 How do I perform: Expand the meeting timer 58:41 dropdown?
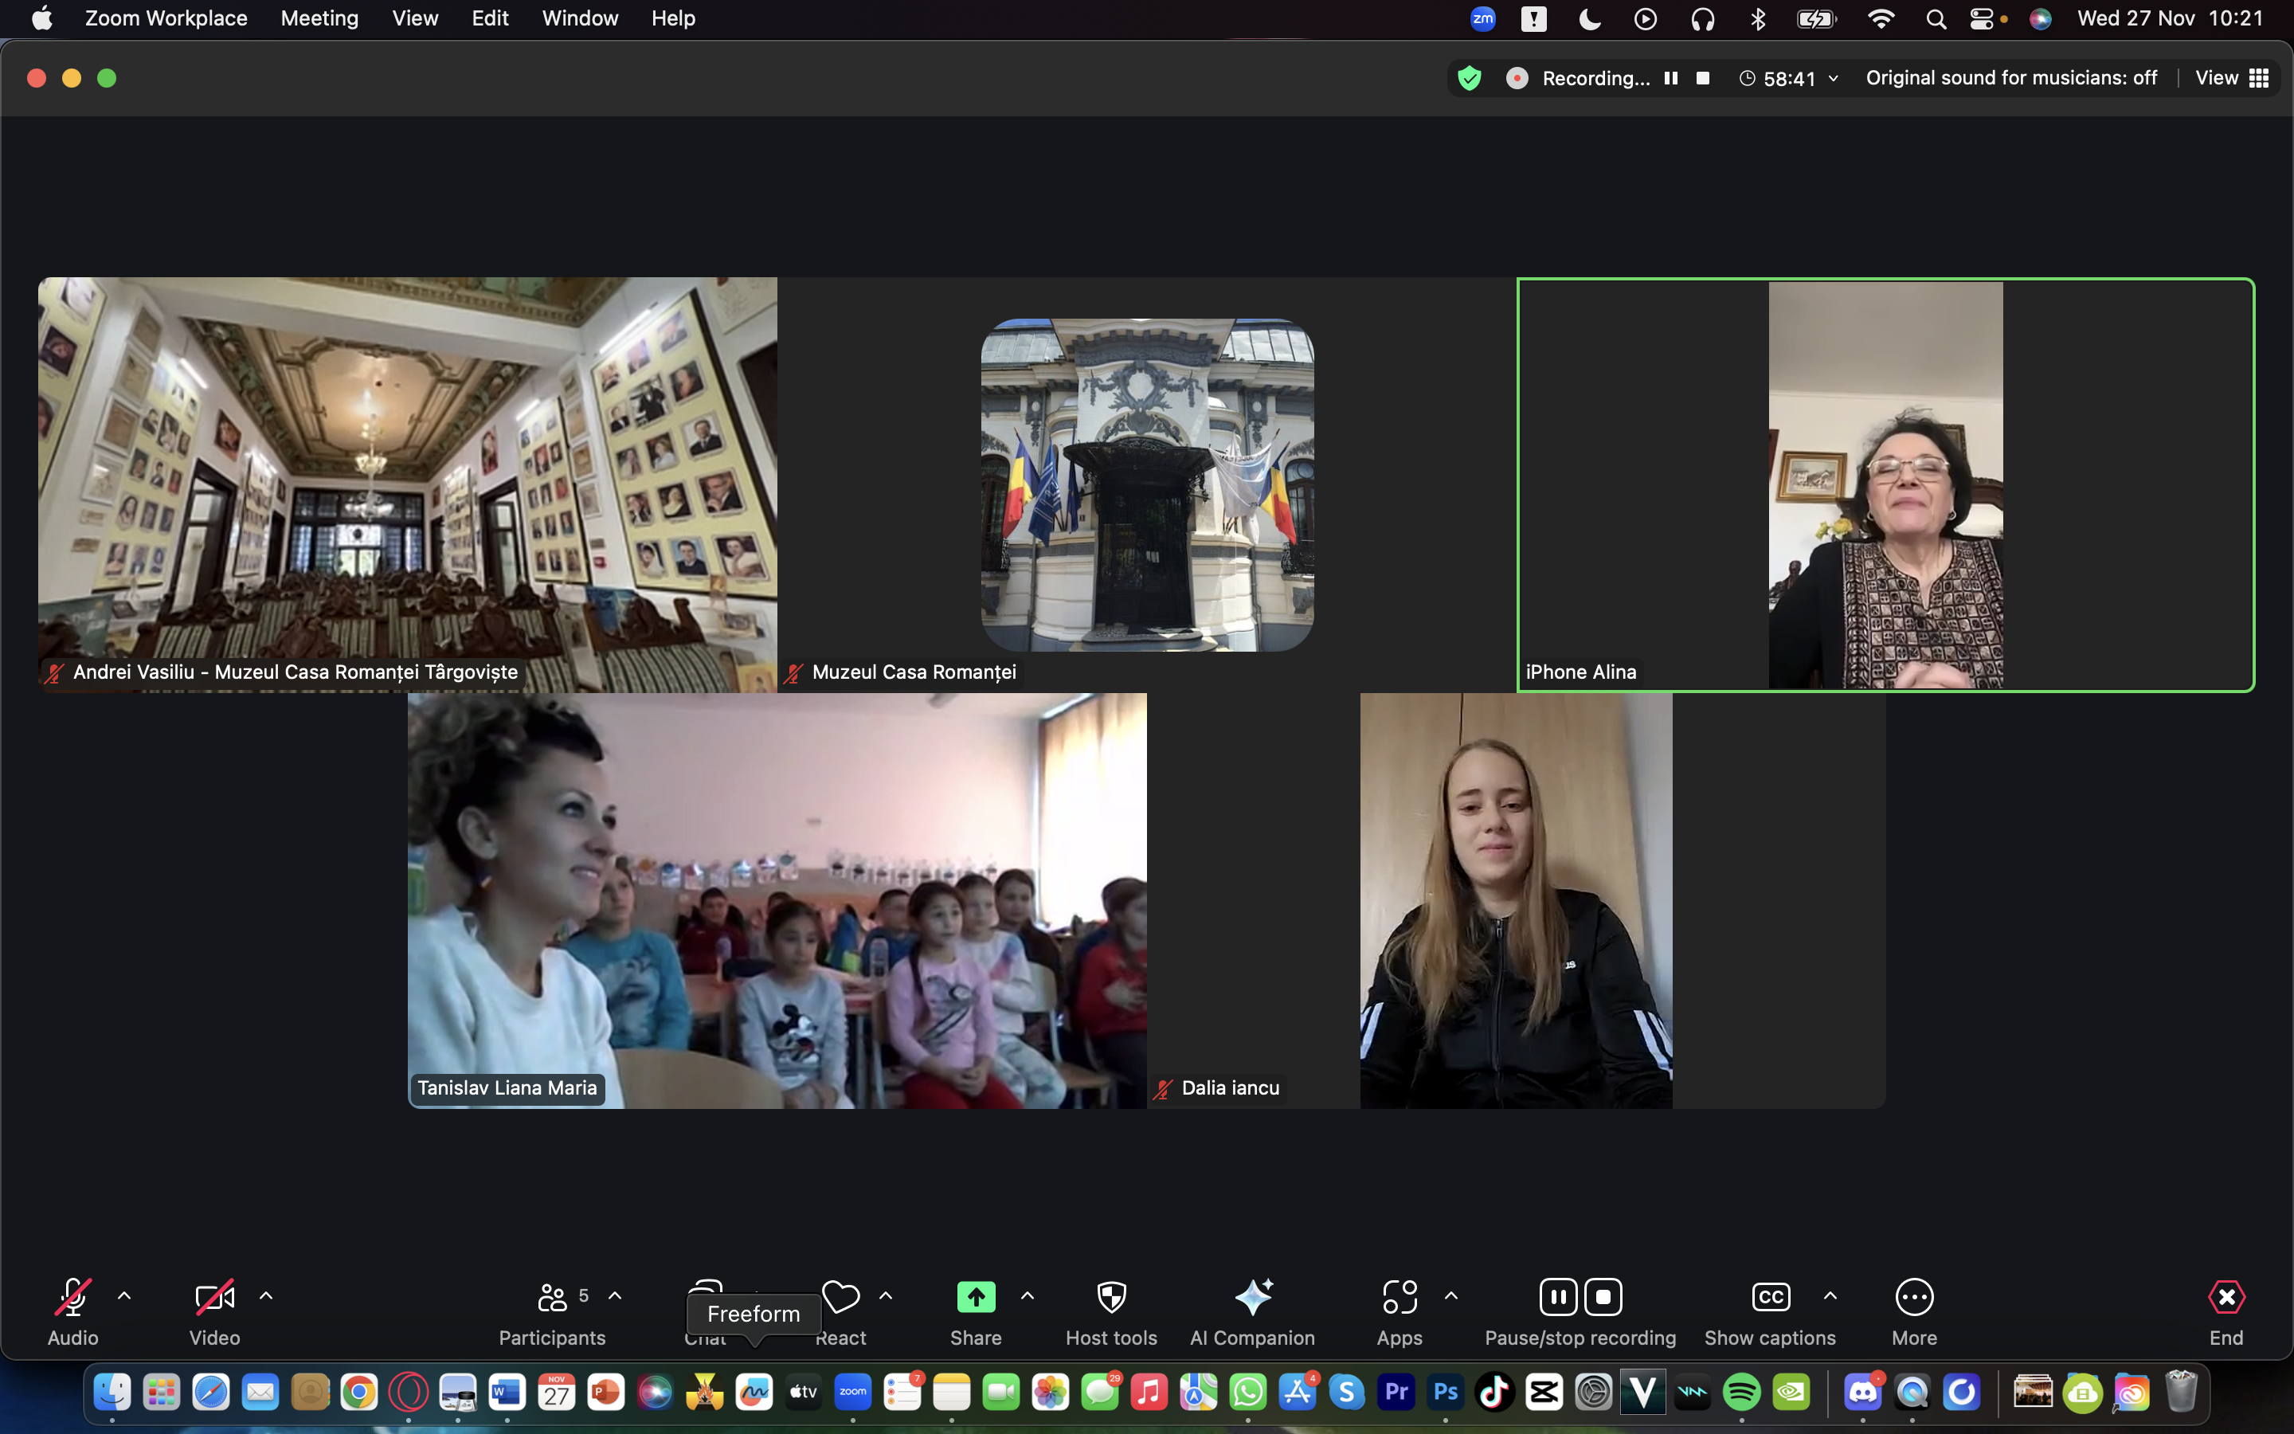pos(1834,78)
